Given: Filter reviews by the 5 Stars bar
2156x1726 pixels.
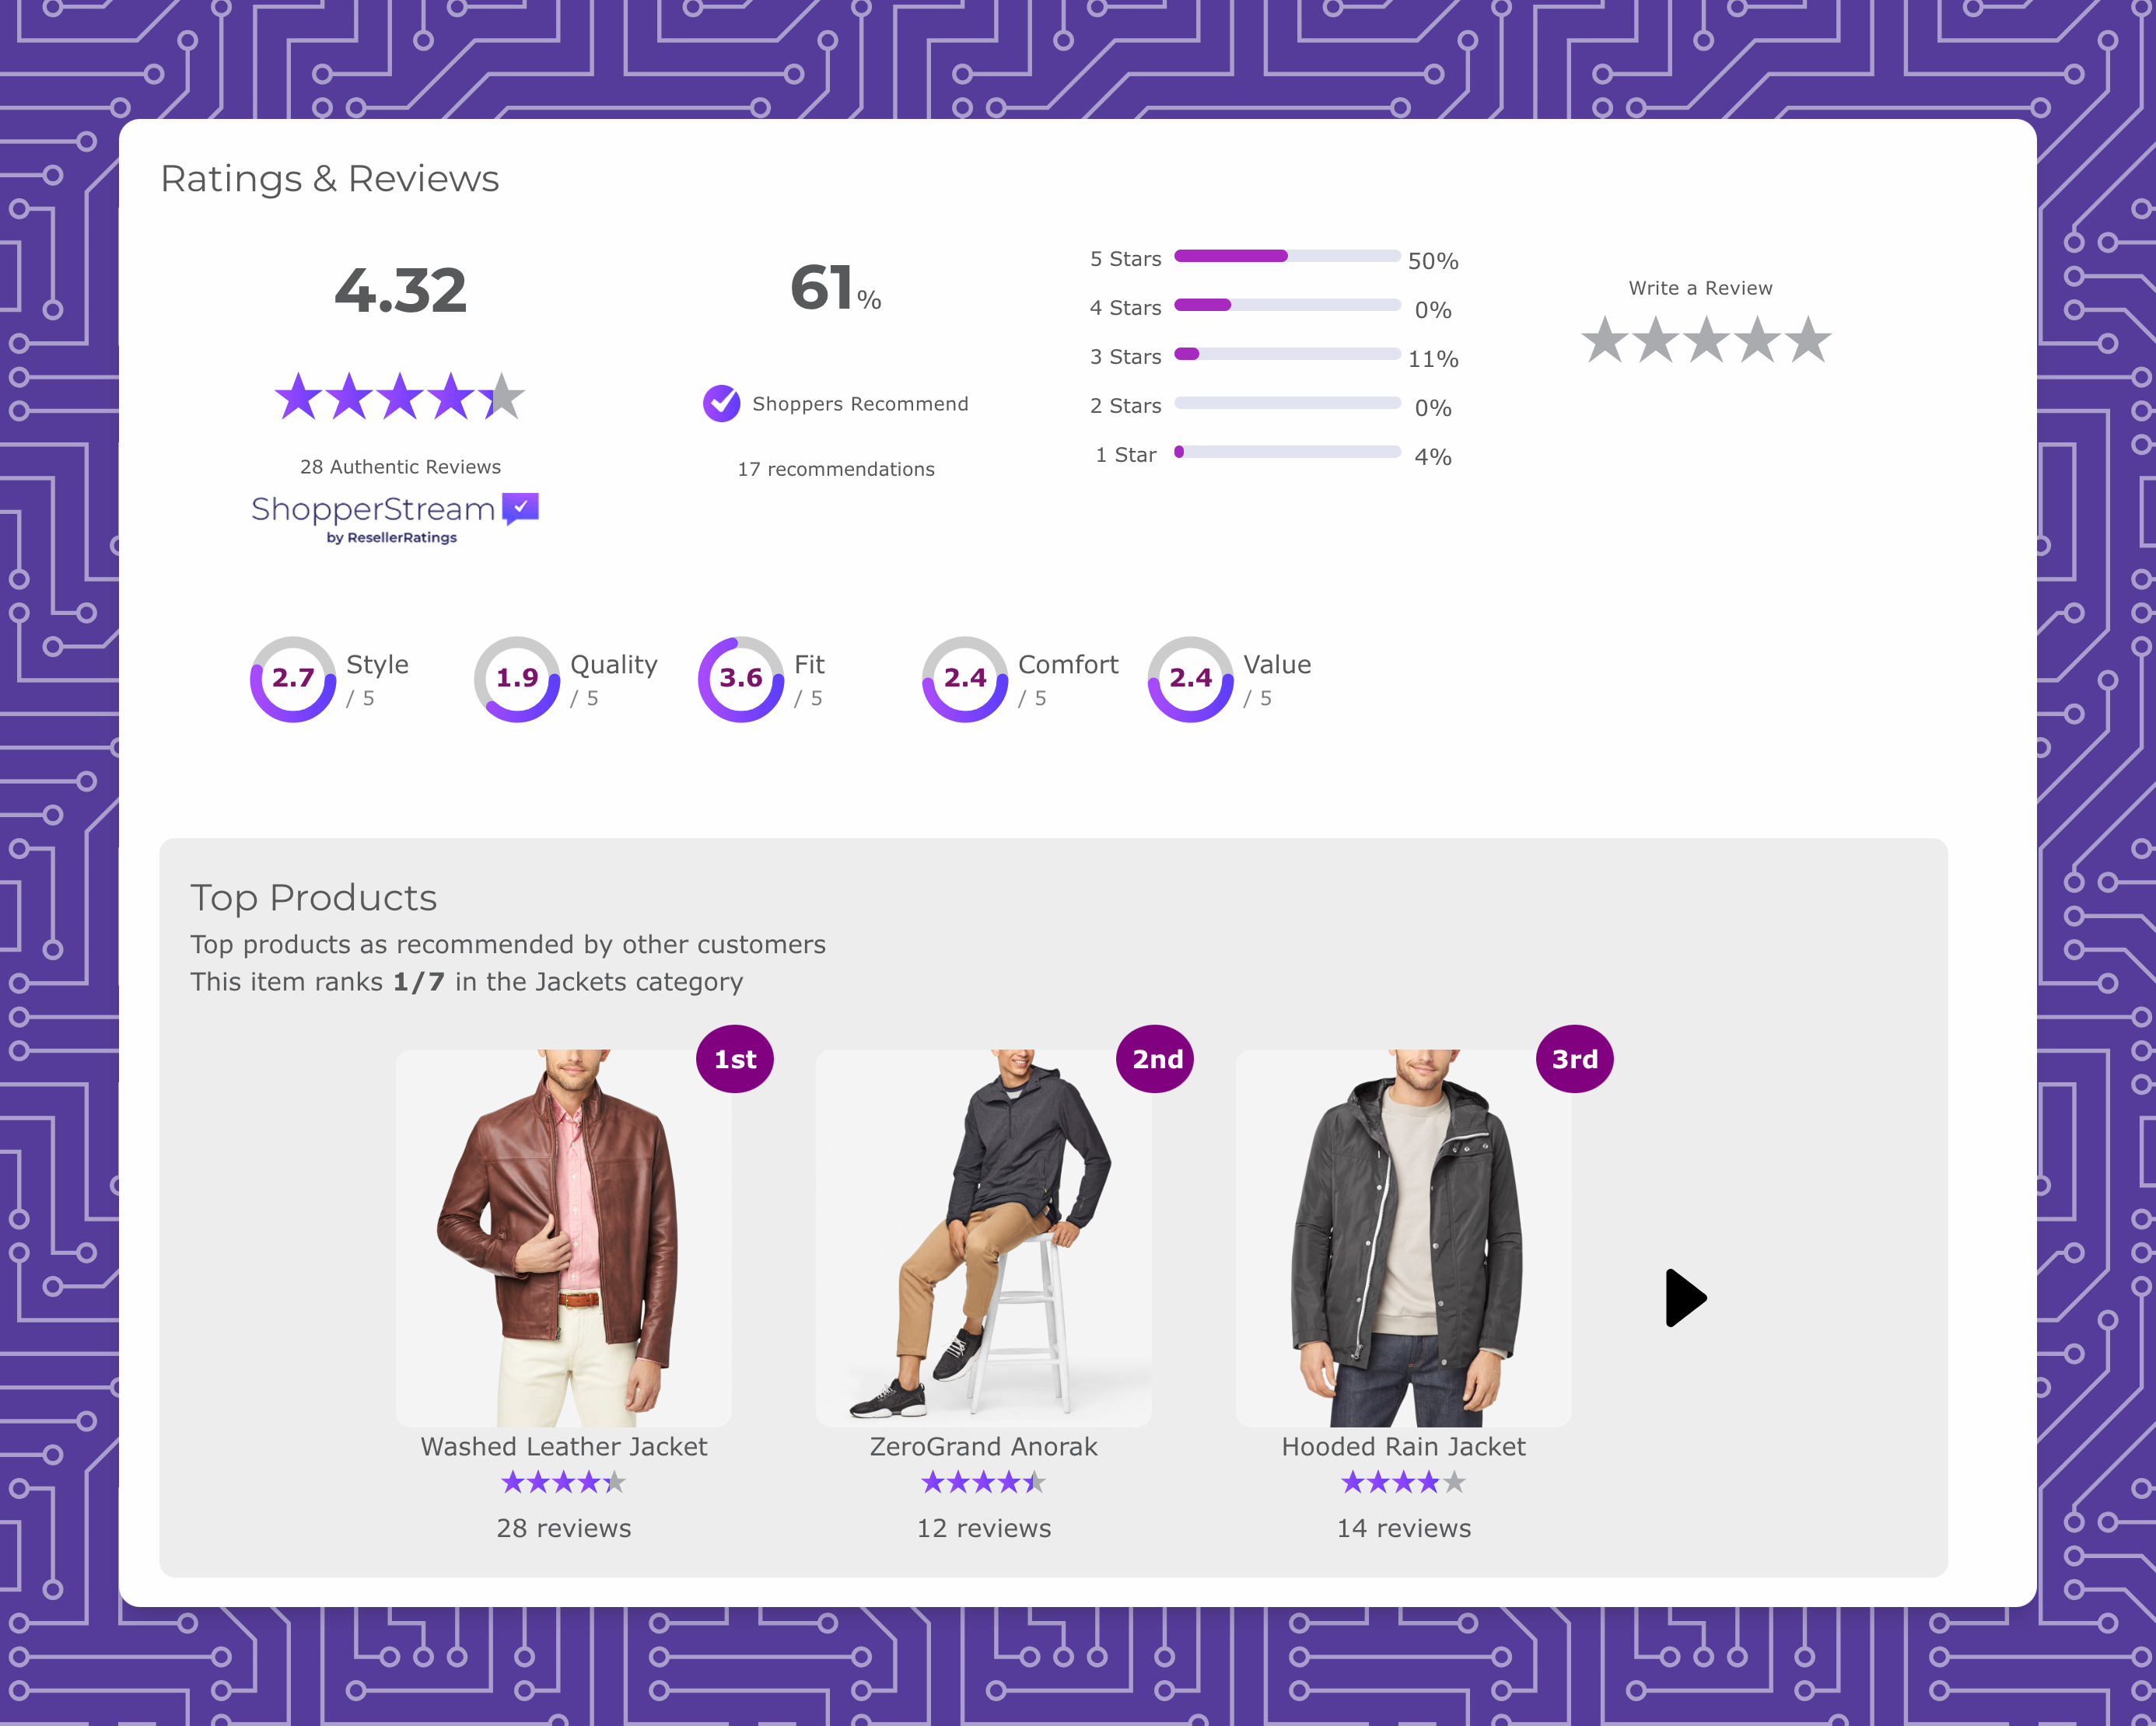Looking at the screenshot, I should (x=1287, y=256).
